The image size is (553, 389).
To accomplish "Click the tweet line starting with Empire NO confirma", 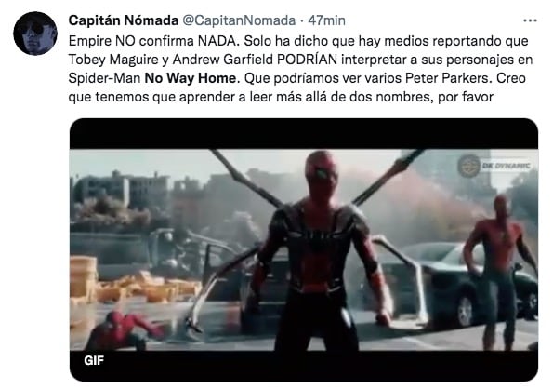I will 298,41.
